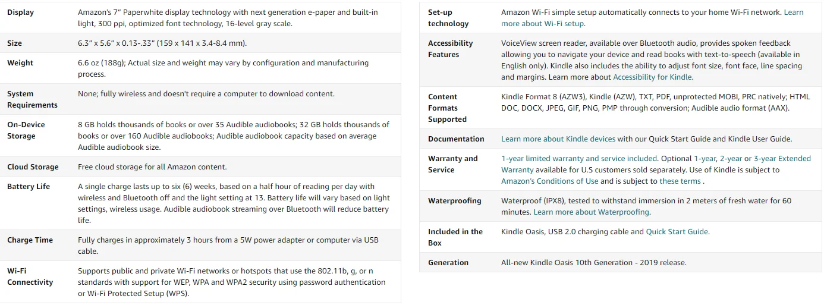Click the Content Formats Supported heading
The width and height of the screenshot is (824, 305).
[x=447, y=108]
